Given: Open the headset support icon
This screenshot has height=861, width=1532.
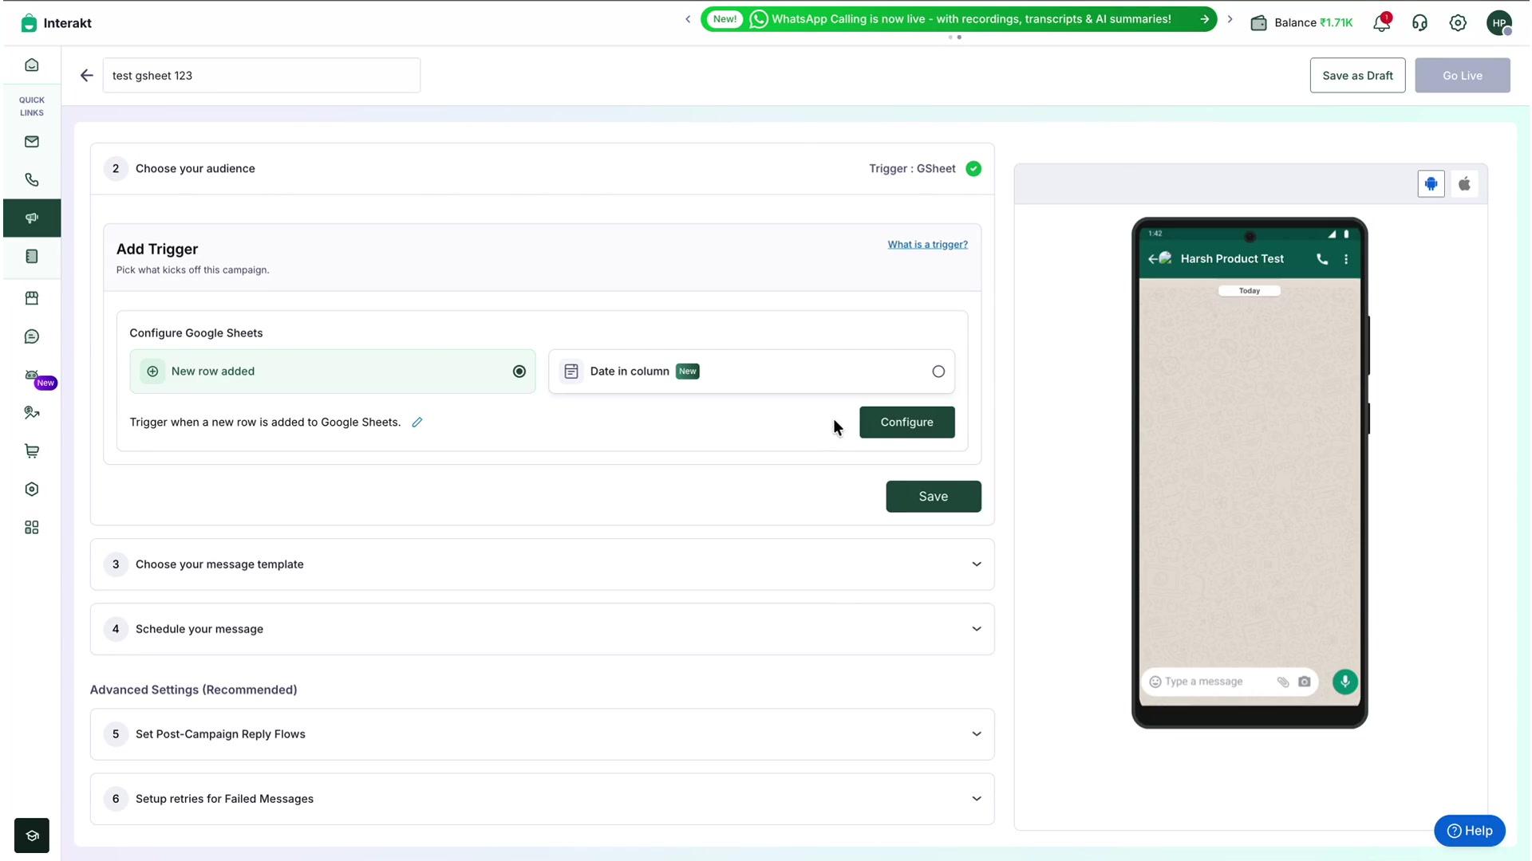Looking at the screenshot, I should coord(1419,23).
